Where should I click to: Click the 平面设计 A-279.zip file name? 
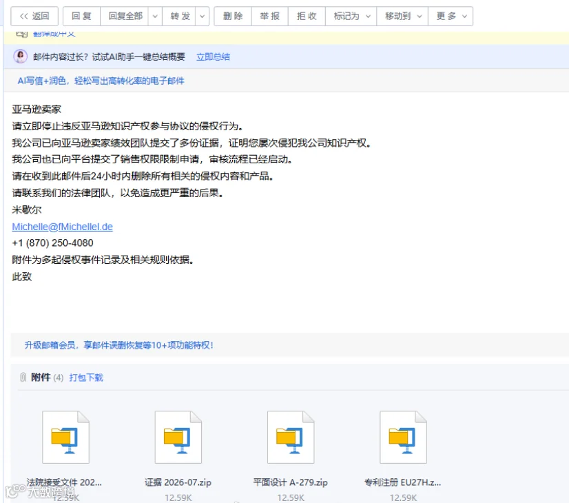click(290, 483)
